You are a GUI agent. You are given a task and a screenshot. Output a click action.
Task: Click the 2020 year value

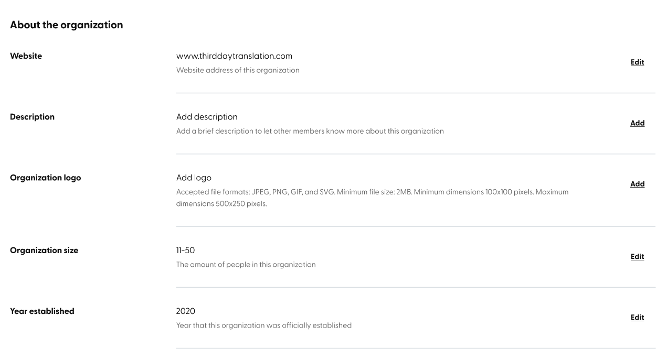click(x=186, y=311)
